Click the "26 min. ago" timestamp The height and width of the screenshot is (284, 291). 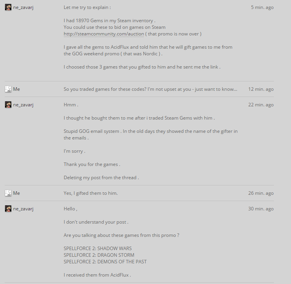261,193
